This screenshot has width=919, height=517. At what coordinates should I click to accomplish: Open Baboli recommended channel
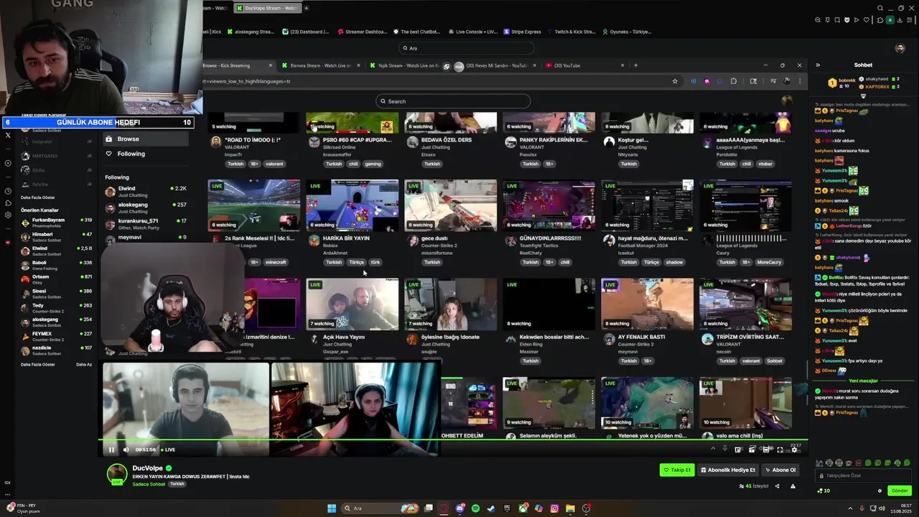[56, 265]
